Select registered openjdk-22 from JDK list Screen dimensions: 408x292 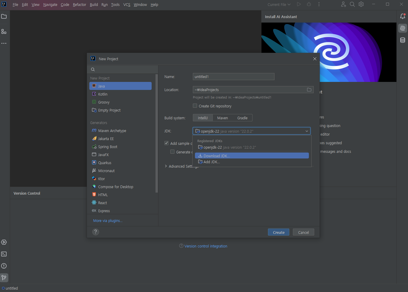[x=252, y=147]
